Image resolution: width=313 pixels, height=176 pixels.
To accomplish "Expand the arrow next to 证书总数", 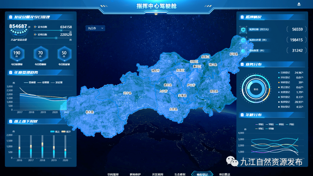I will (35, 27).
